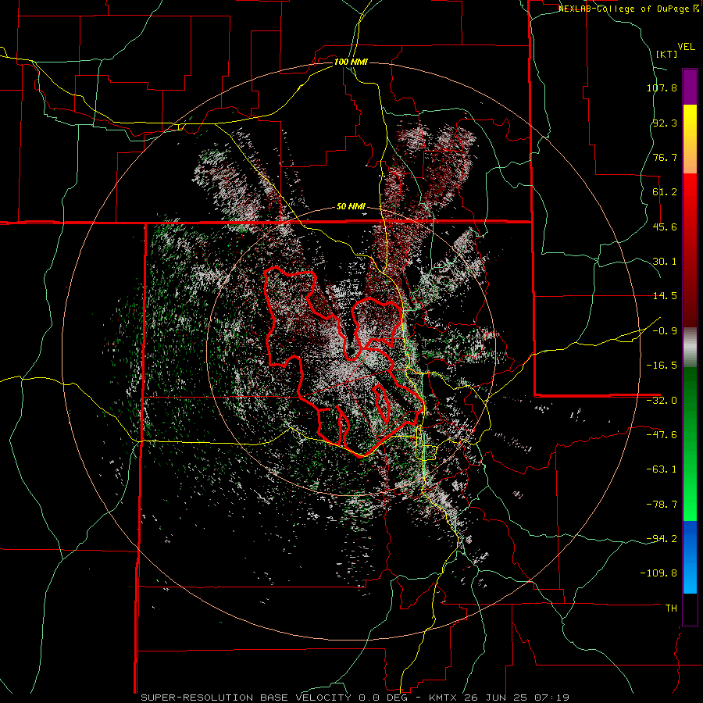The height and width of the screenshot is (703, 703).
Task: Select the 92.3 value on velocity scale
Action: (665, 123)
